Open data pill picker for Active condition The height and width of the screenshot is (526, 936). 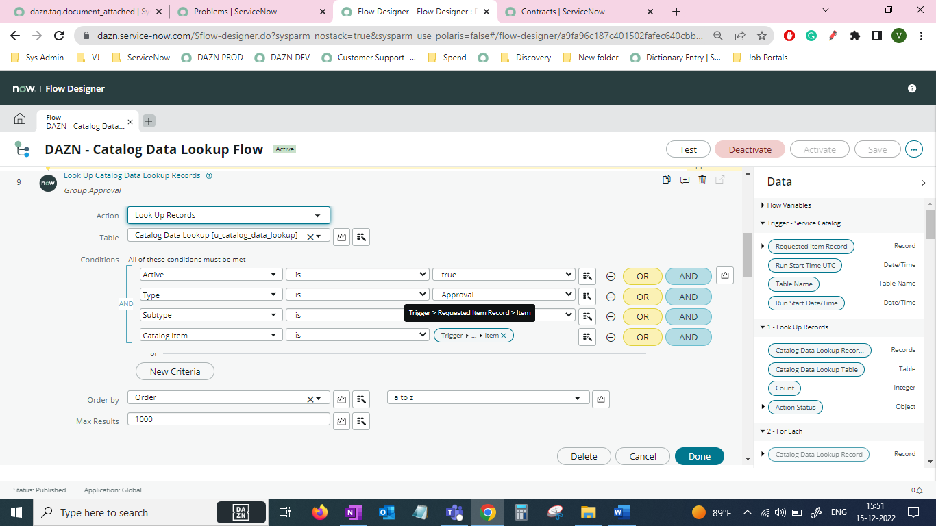pos(587,276)
